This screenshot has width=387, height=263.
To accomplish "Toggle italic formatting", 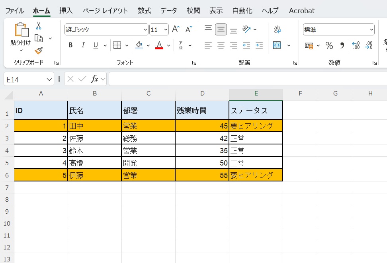I will point(83,45).
